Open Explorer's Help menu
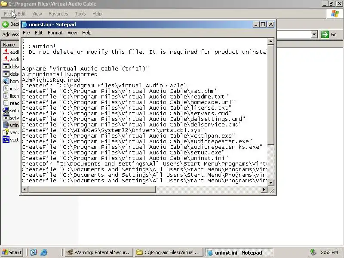The width and height of the screenshot is (344, 258). pos(97,14)
